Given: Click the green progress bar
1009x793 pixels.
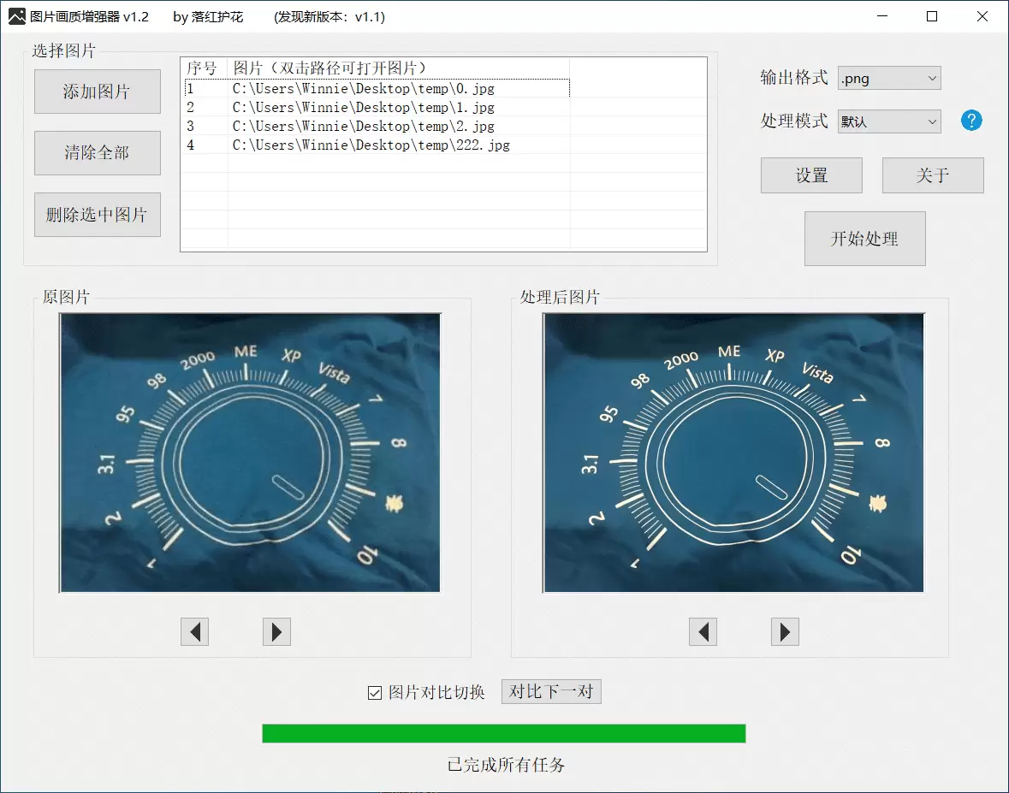Looking at the screenshot, I should [x=504, y=734].
